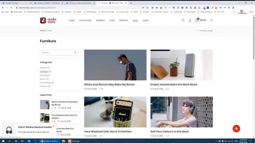Click the sidebar search magnifier icon
Viewport: 255px width, 143px height.
coord(75,52)
